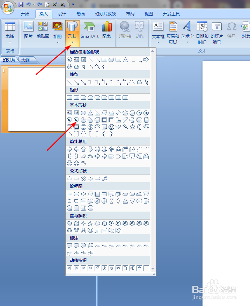
Task: Insert a chart with 图表
Action: point(106,30)
